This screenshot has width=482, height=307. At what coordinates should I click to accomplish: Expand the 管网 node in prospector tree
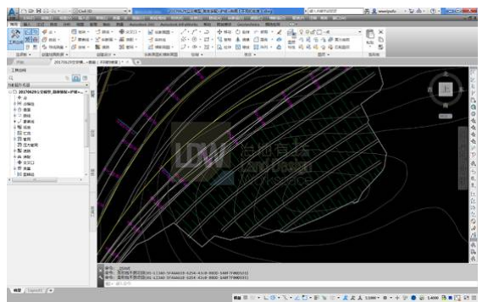pyautogui.click(x=14, y=139)
